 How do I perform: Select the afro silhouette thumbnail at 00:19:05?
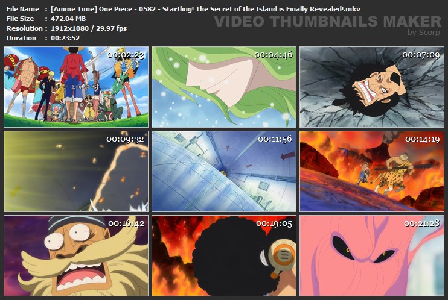224,256
